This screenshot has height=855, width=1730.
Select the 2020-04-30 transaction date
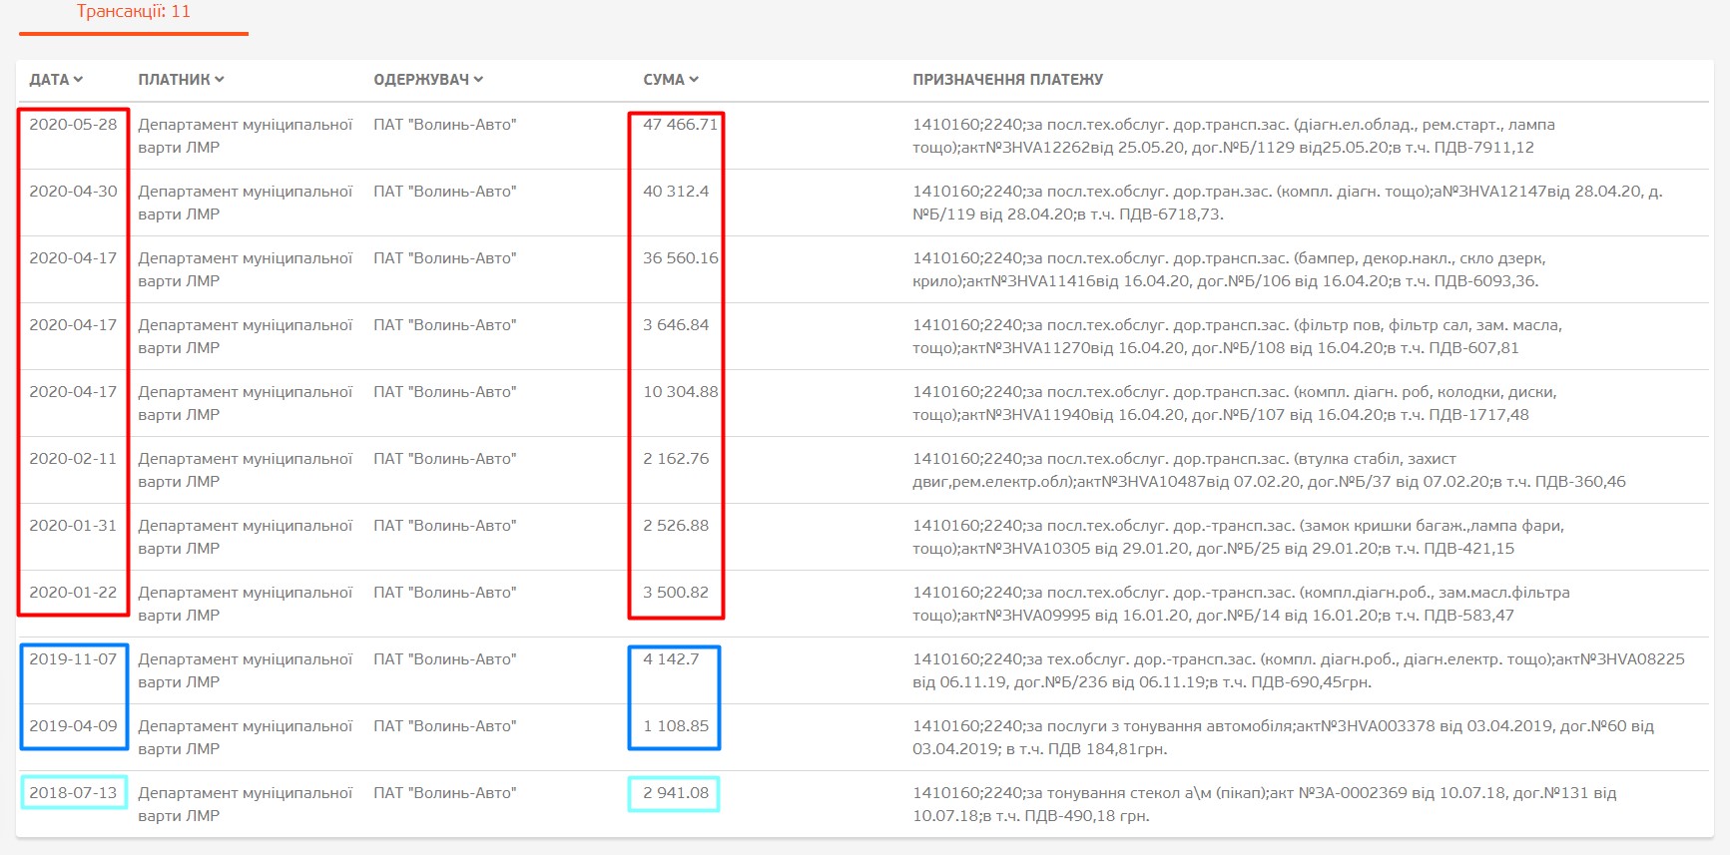coord(73,192)
